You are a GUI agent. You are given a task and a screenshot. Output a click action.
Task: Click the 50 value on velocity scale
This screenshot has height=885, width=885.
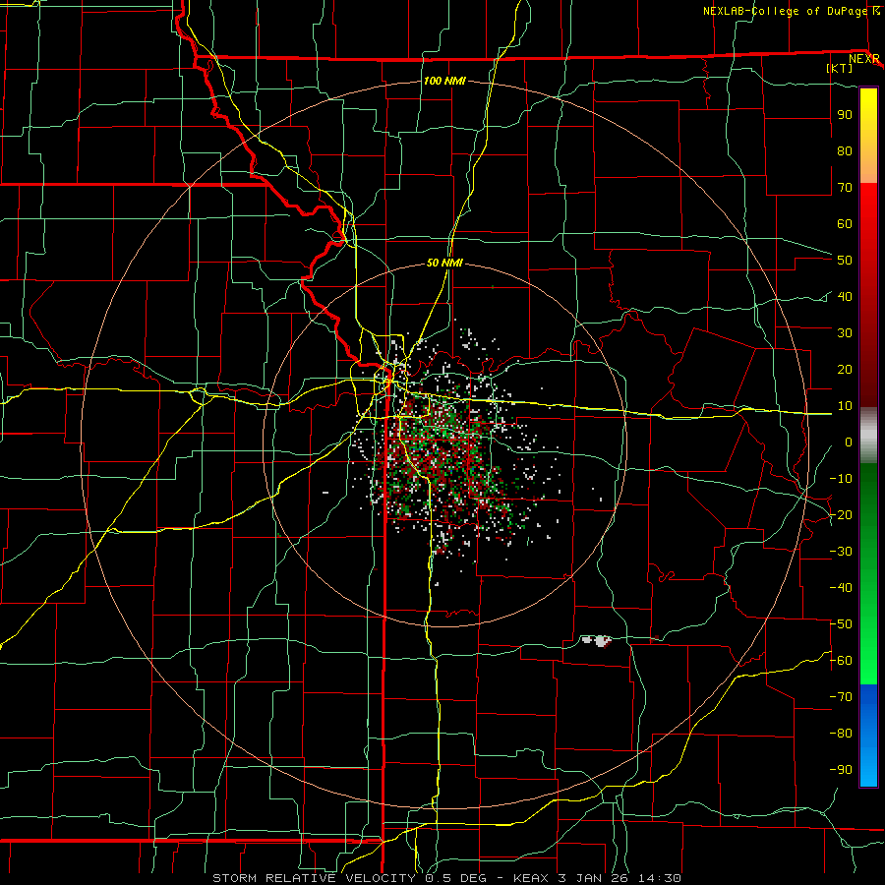coord(845,261)
